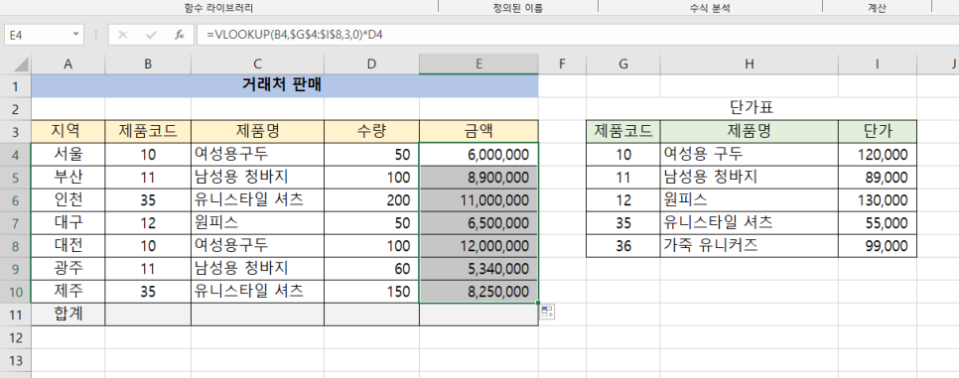Screen dimensions: 959x378
Task: Click the 수식 분석 ribbon group label
Action: (710, 8)
